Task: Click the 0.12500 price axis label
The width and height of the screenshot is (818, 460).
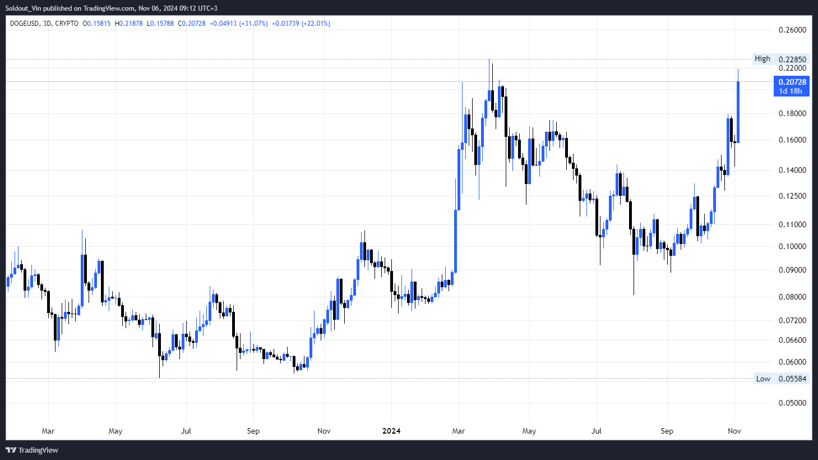Action: pos(792,196)
